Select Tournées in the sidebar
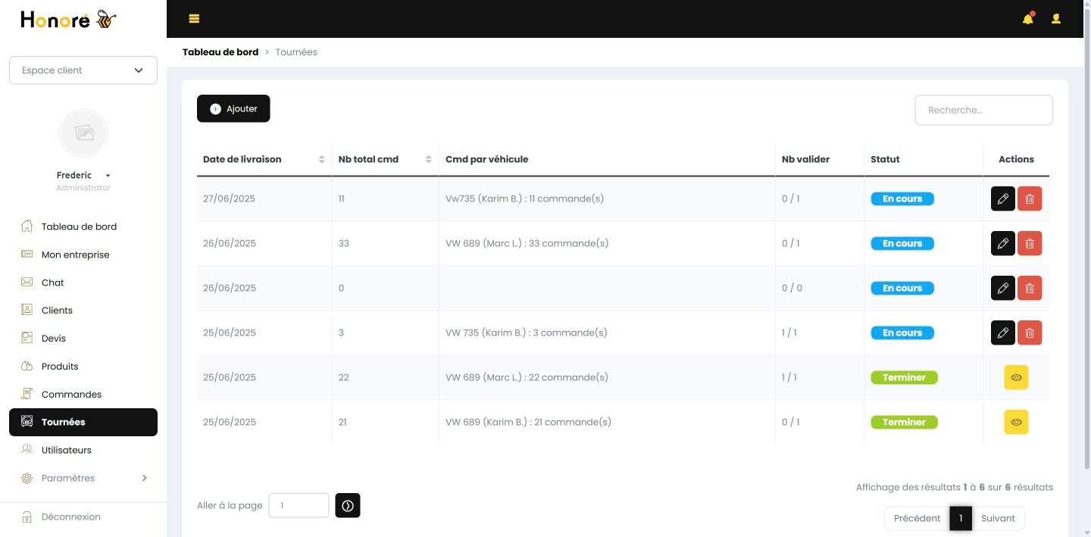Screen dimensions: 1091x537 click(83, 423)
